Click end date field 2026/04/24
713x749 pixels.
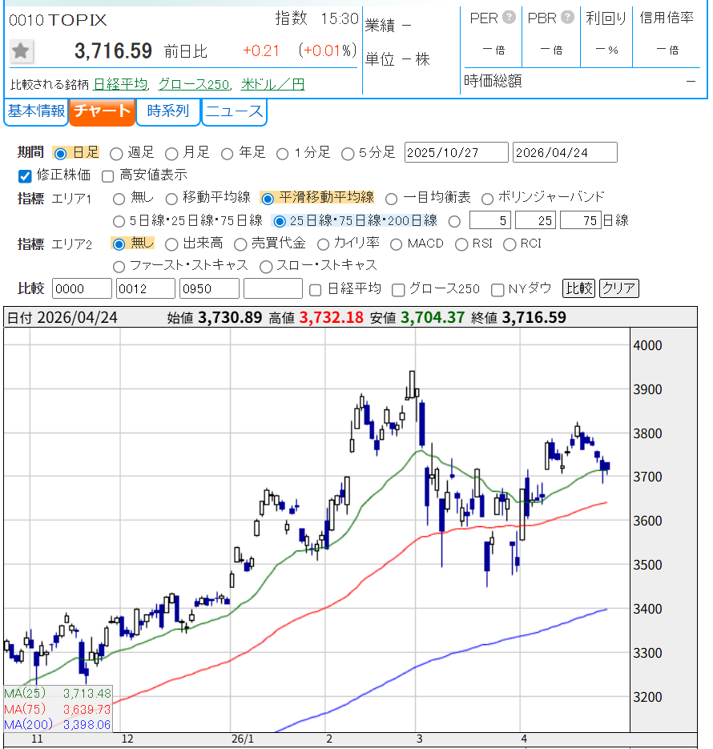click(x=565, y=152)
